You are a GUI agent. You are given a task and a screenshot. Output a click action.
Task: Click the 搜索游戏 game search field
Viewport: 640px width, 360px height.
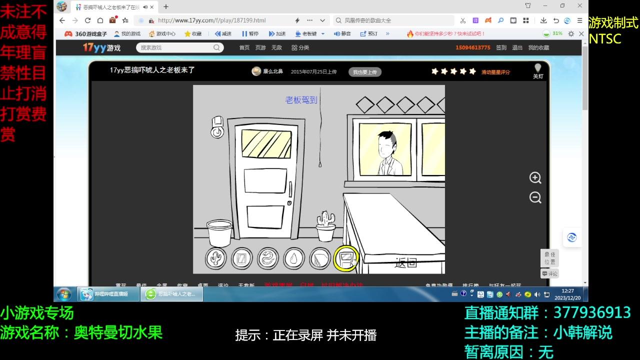point(175,47)
